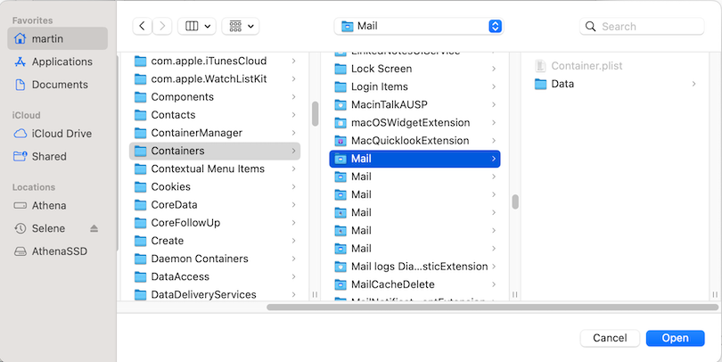The width and height of the screenshot is (722, 362).
Task: Select the ContainerManager folder
Action: tap(215, 133)
